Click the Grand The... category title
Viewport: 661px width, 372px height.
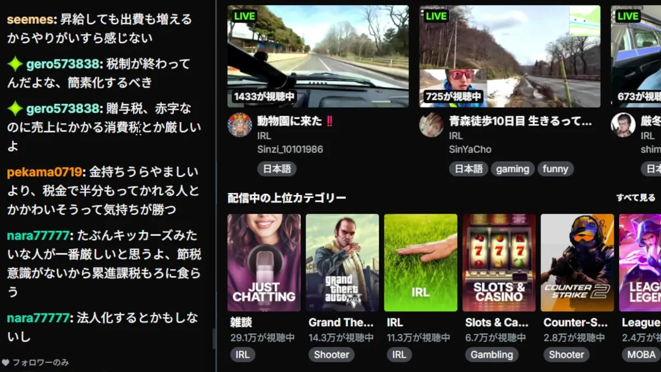coord(341,322)
